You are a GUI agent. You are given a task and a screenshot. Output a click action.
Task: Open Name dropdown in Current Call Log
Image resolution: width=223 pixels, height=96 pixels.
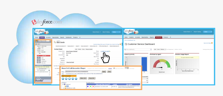point(49,70)
